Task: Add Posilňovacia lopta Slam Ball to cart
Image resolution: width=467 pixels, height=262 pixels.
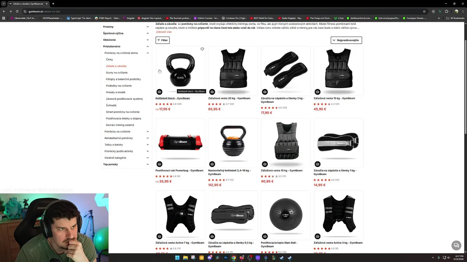Action: tap(265, 236)
